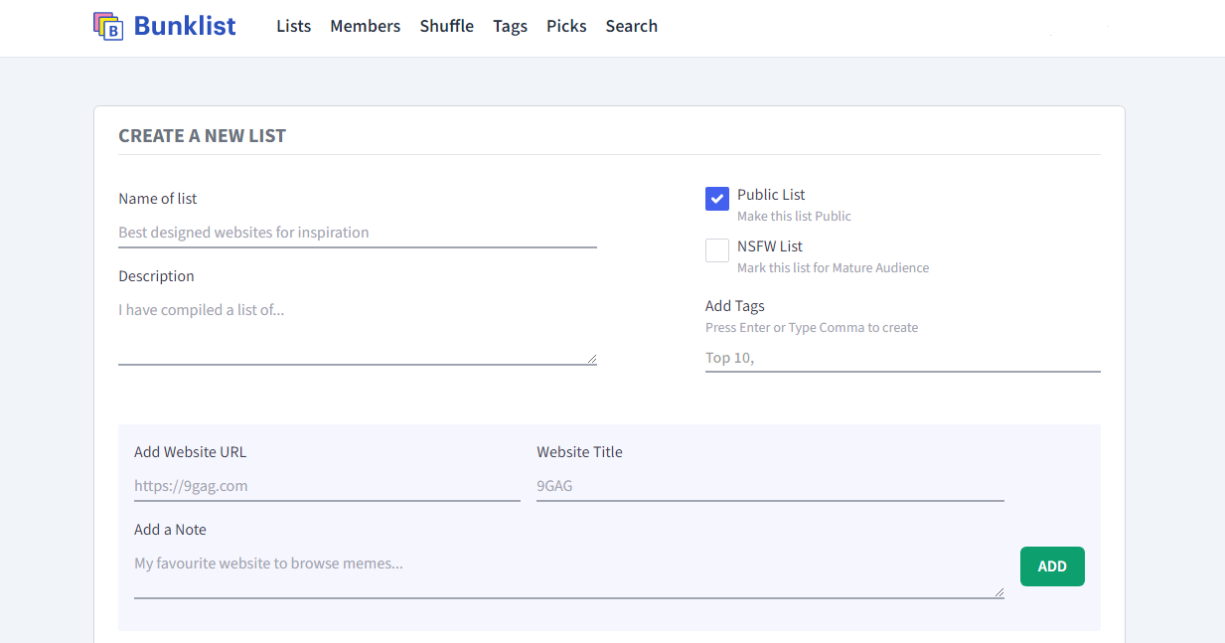
Task: Click the Website Title field
Action: click(771, 486)
